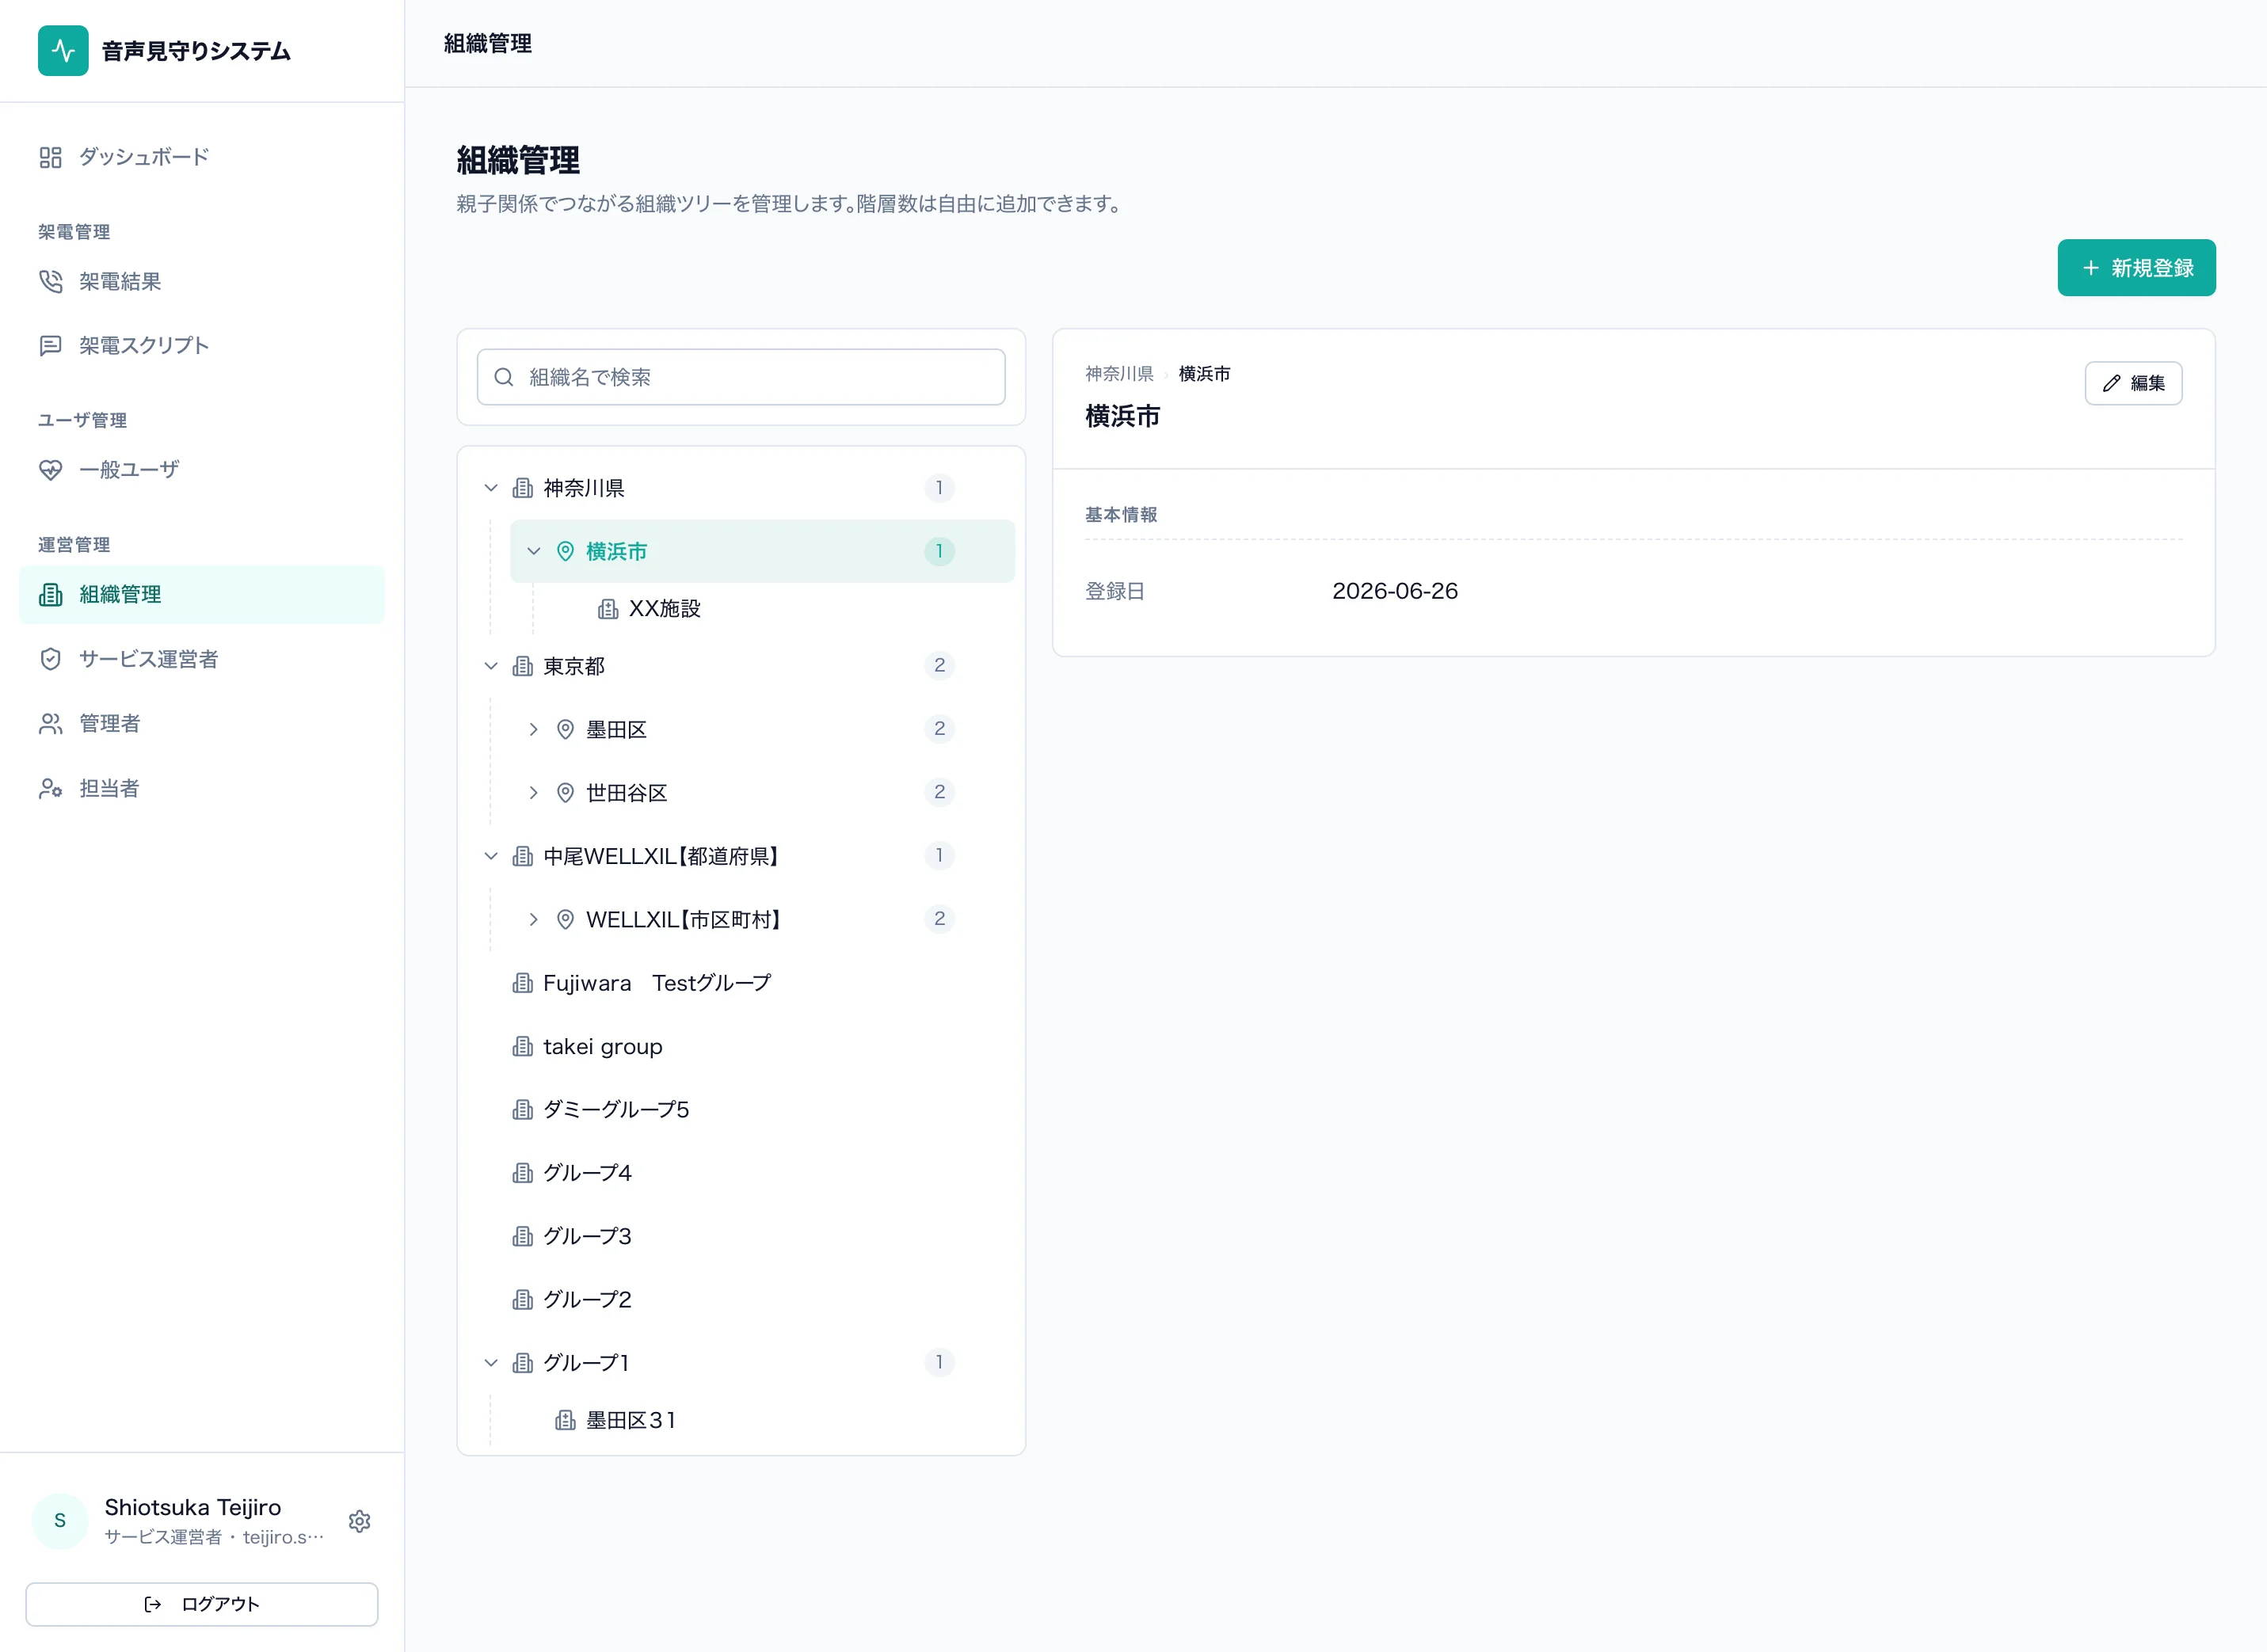Collapse the グループ1 tree node

[x=491, y=1362]
